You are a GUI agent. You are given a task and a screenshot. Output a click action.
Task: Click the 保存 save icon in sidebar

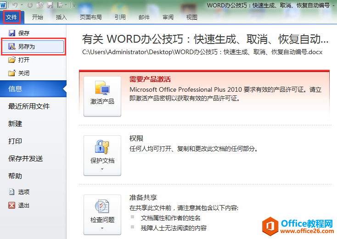tap(12, 33)
